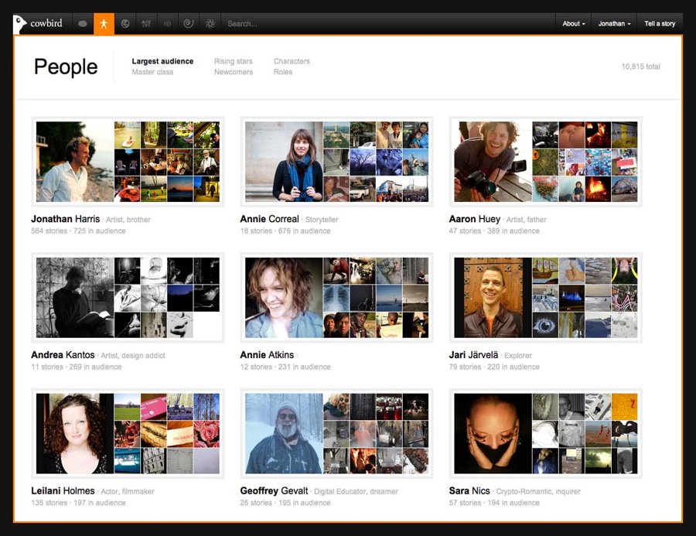Show the Newcomers list
The height and width of the screenshot is (536, 696).
234,72
